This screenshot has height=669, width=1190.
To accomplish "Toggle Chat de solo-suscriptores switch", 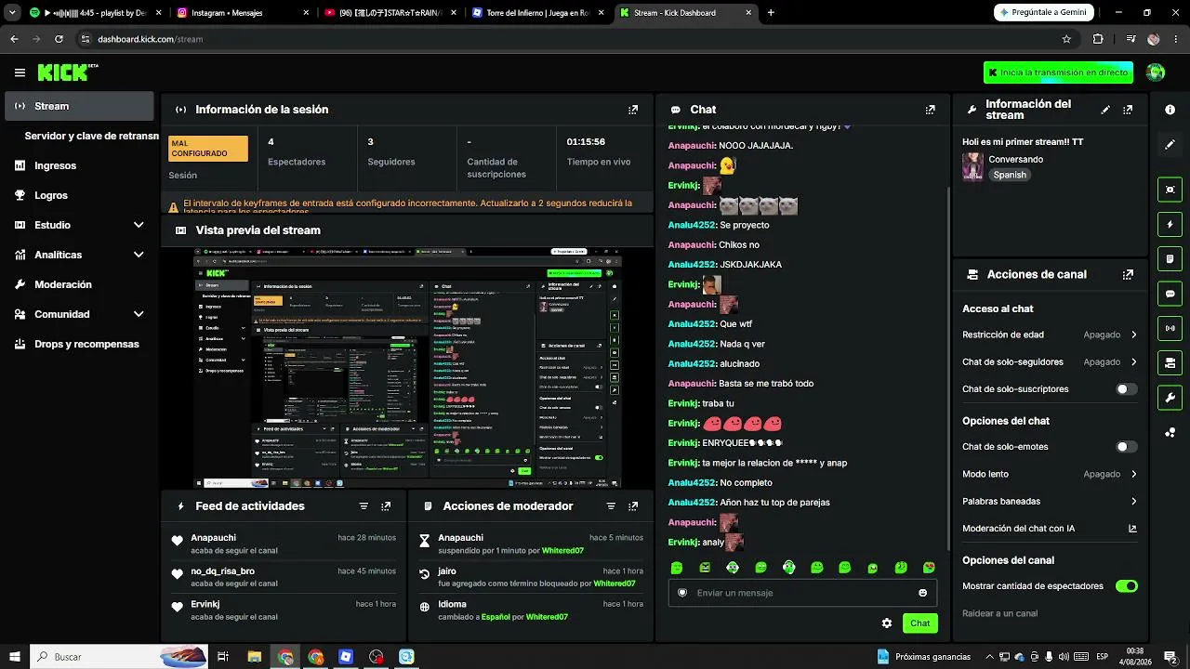I will point(1127,389).
